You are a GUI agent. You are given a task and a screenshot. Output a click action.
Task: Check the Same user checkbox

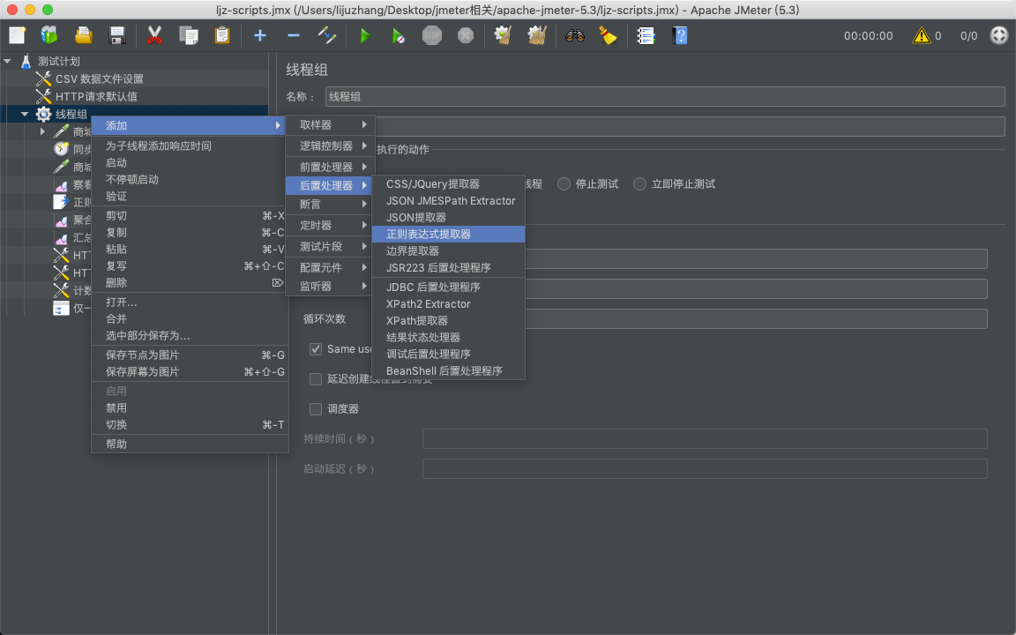316,349
